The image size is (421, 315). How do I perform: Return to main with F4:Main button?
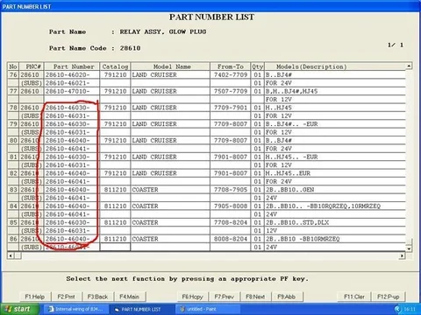129,297
